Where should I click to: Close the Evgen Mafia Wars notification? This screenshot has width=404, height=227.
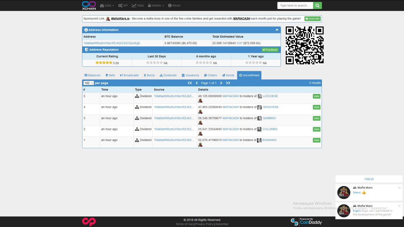[399, 206]
